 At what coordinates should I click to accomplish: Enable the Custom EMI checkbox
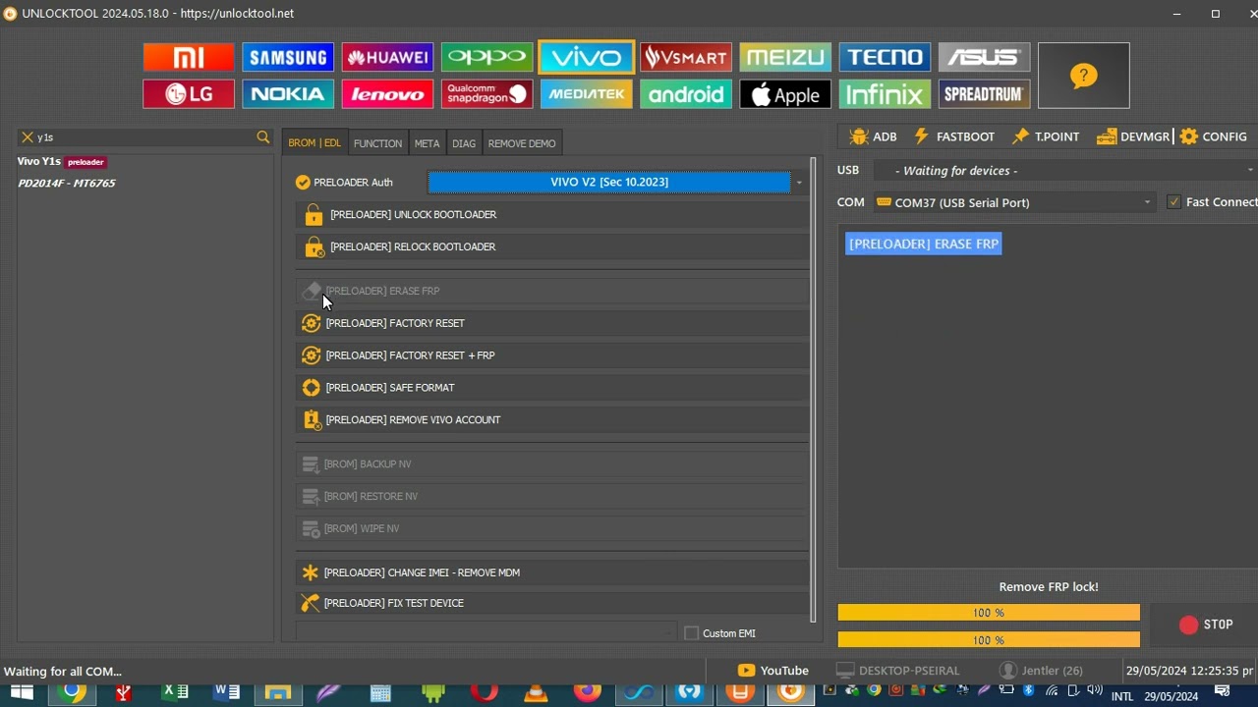[x=691, y=633]
